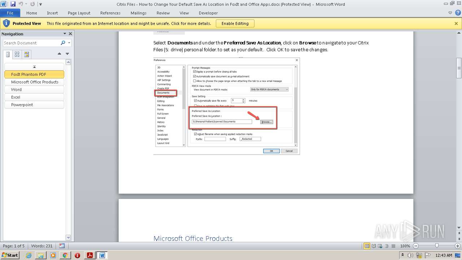Click the Page: 1 of 5 status indicator

click(14, 246)
